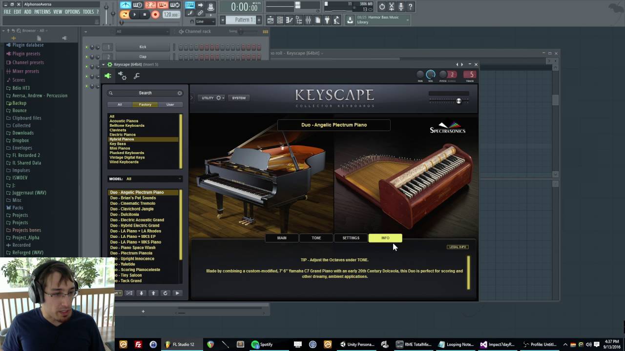
Task: Enable countdown before recording
Action: [x=150, y=5]
